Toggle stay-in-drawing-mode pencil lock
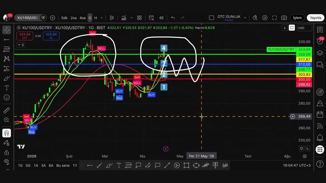The width and height of the screenshot is (326, 183). [x=7, y=143]
